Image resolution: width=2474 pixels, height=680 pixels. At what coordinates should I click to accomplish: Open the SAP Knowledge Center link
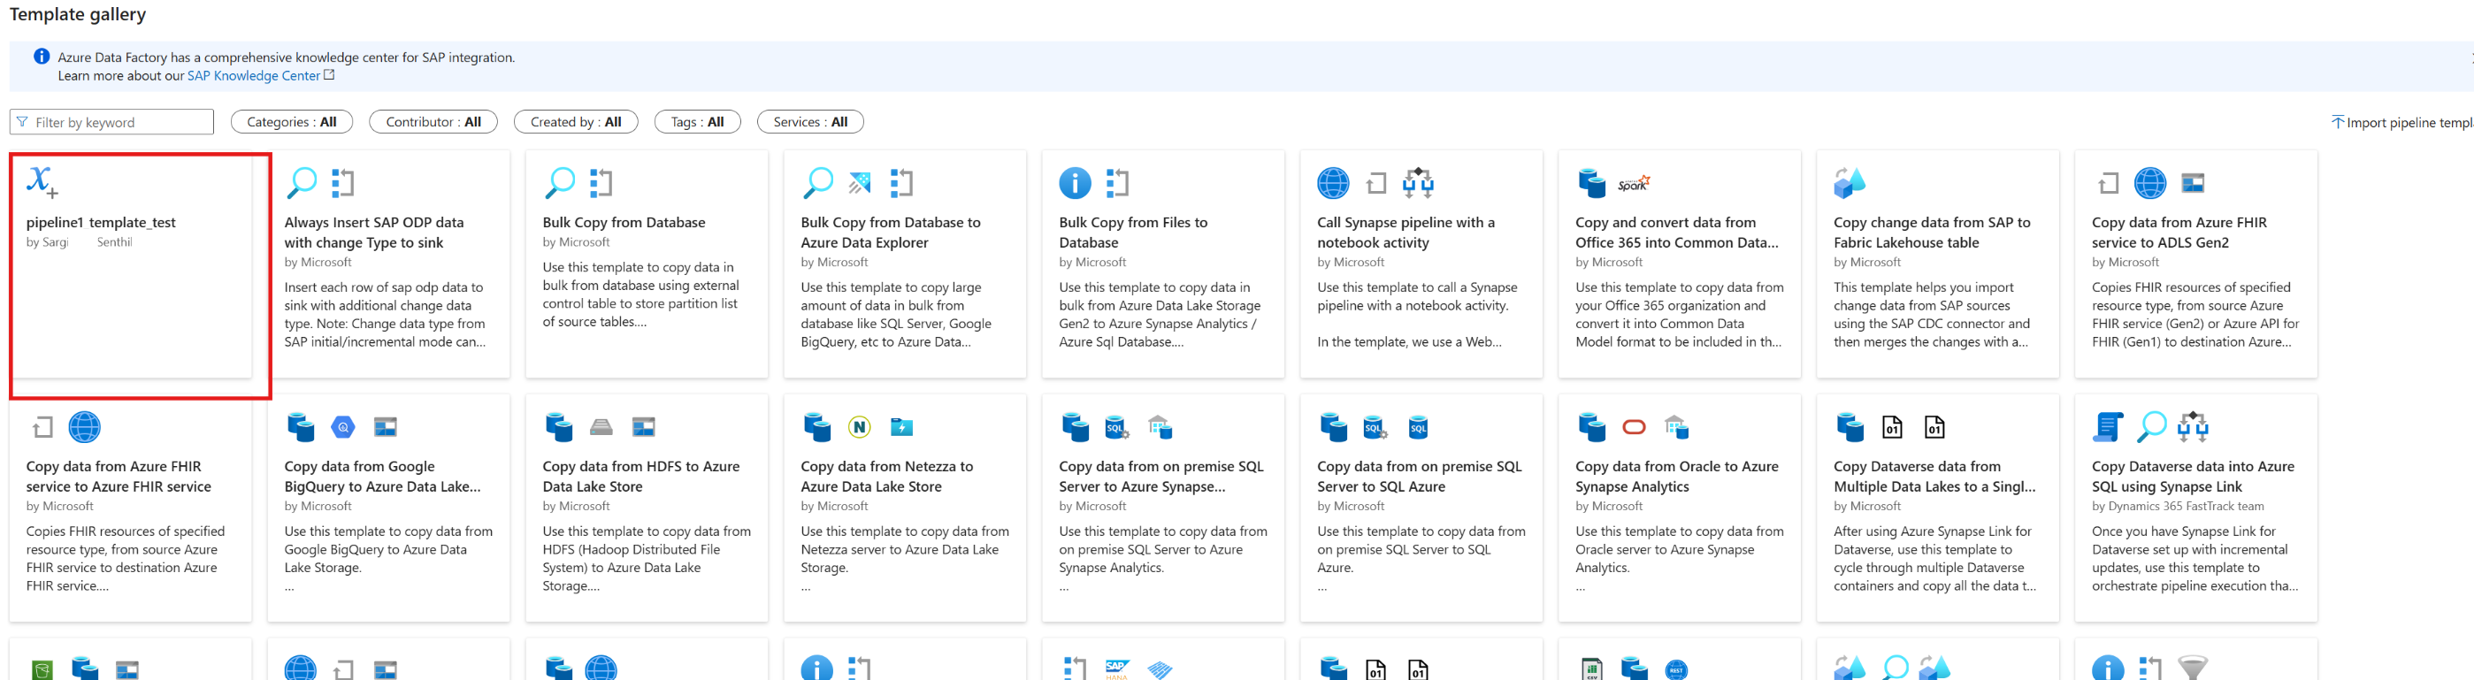[x=254, y=76]
